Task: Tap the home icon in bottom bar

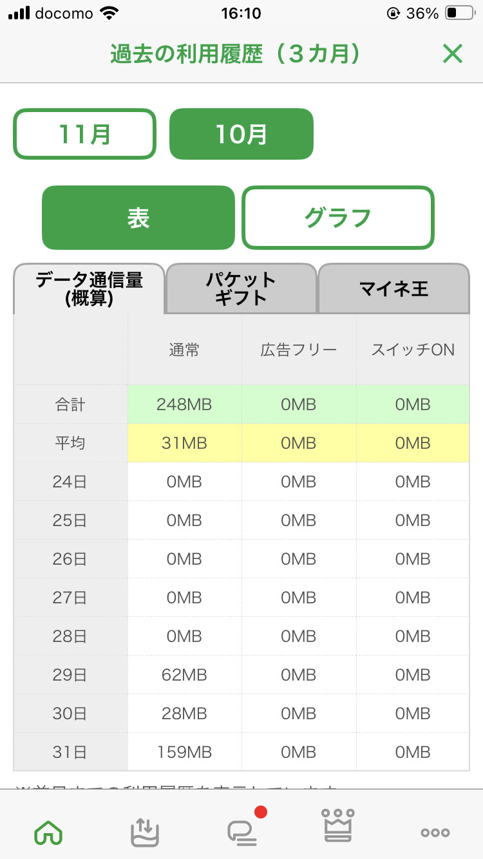Action: point(48,832)
